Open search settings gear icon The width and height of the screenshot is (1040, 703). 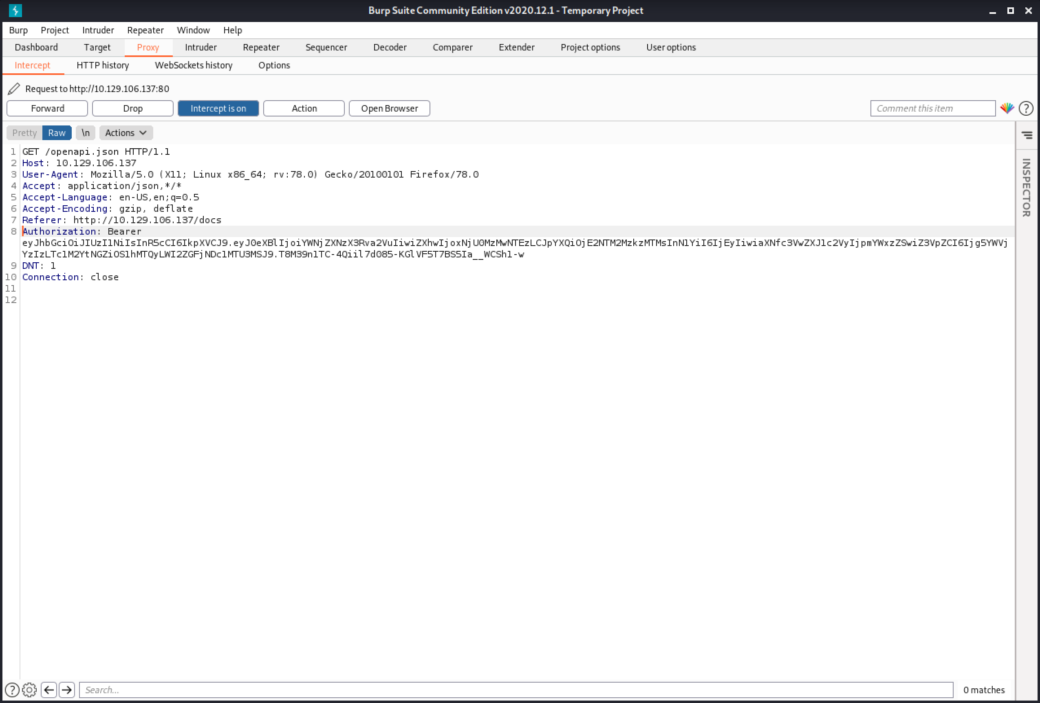[29, 690]
